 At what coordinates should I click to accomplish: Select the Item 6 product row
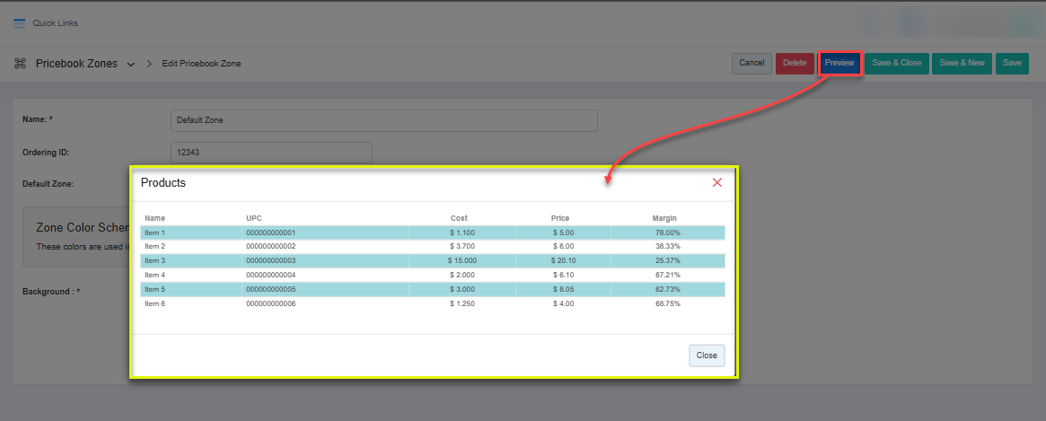[x=432, y=303]
